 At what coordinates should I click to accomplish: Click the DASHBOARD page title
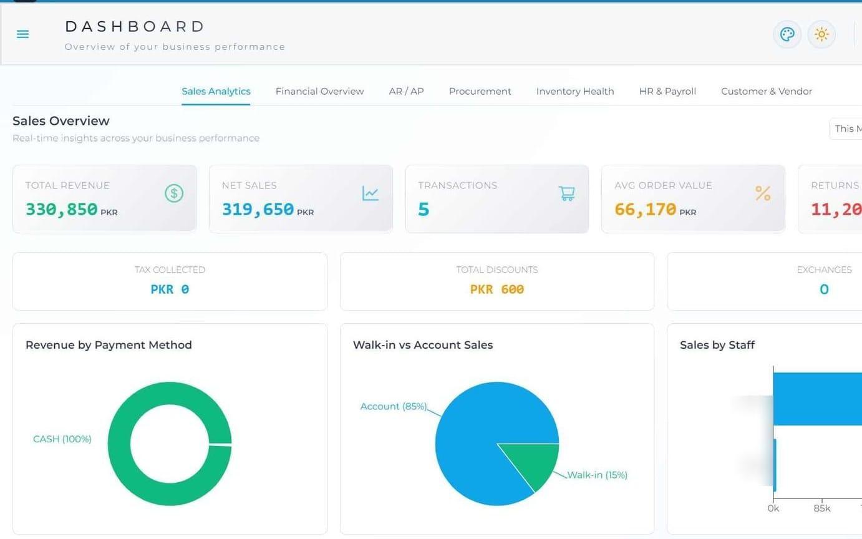point(135,26)
